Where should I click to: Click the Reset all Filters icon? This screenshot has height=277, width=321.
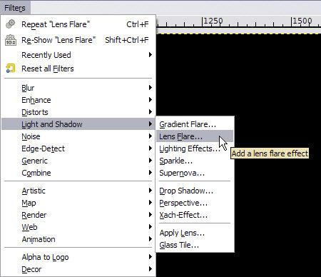(x=10, y=69)
